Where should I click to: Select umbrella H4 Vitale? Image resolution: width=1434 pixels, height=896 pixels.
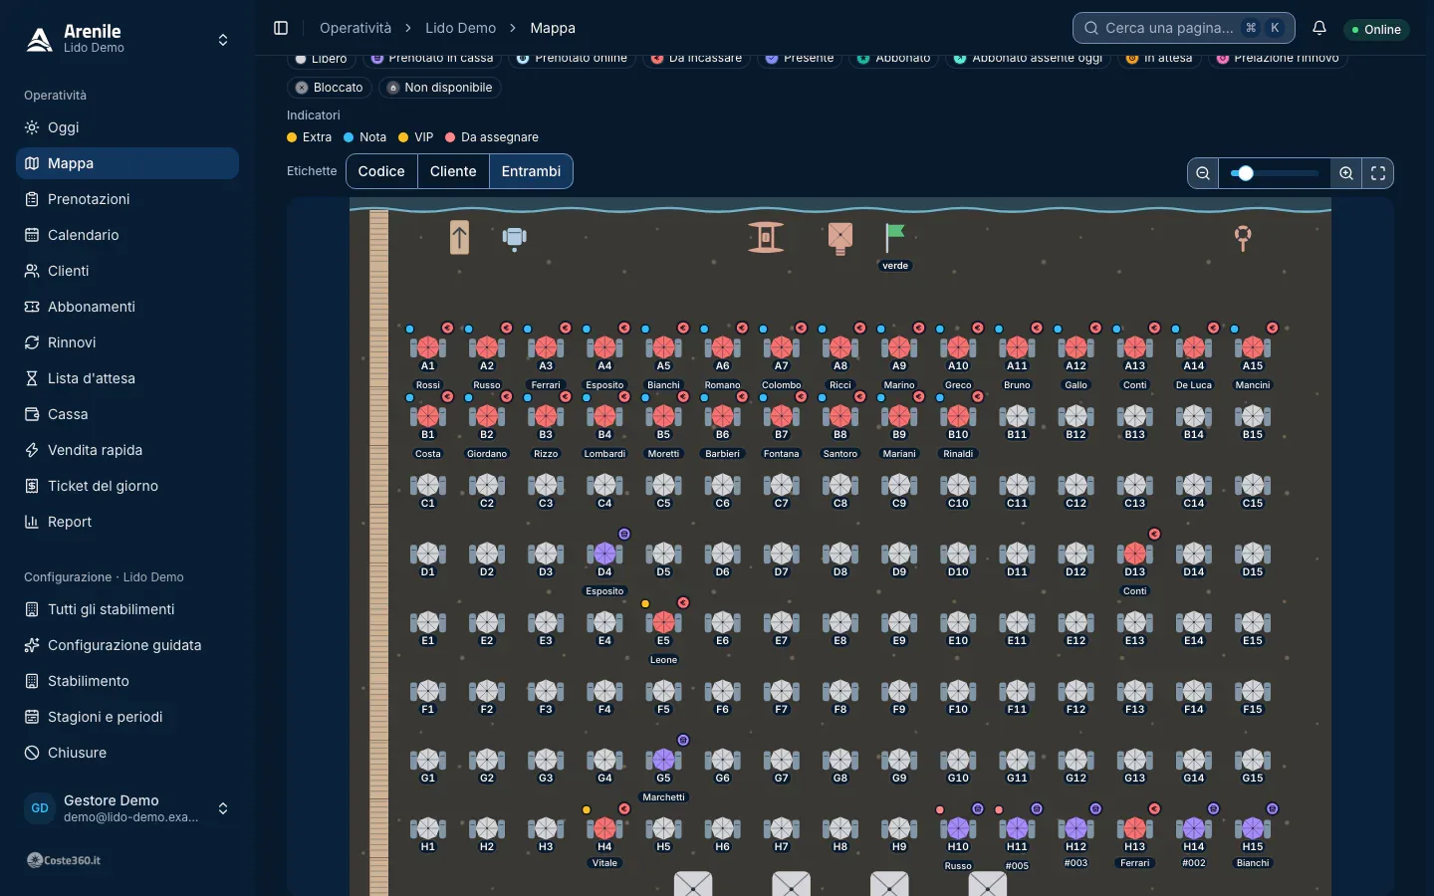click(x=604, y=829)
